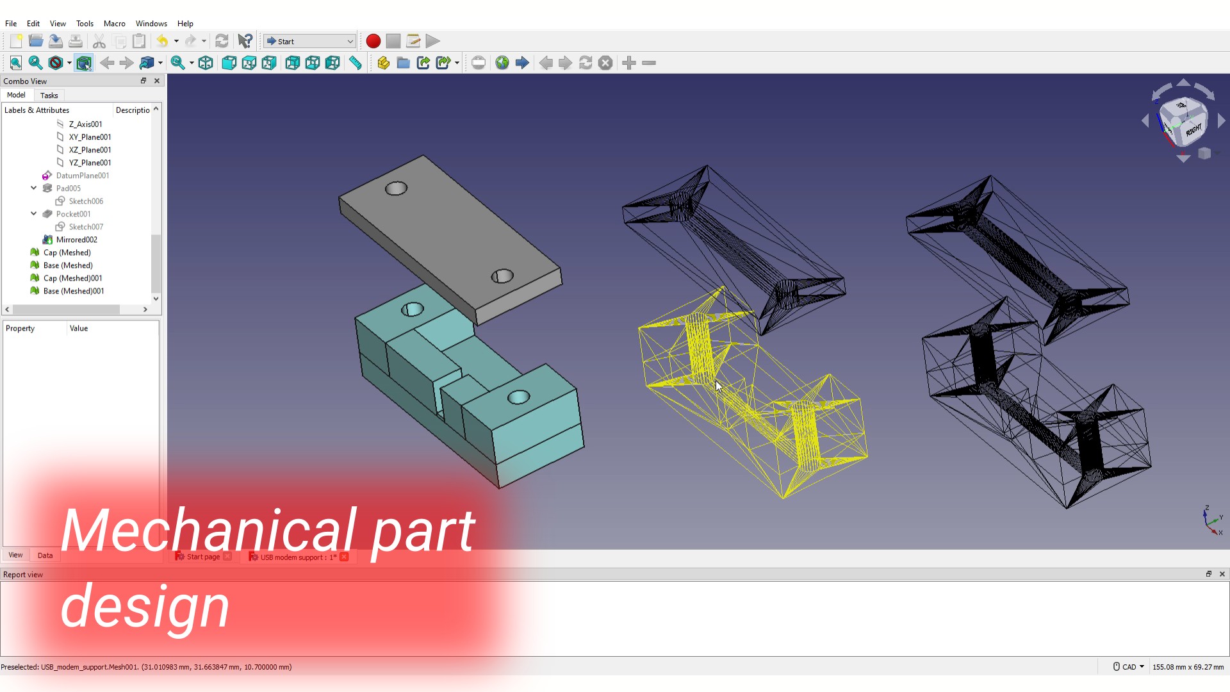Open the workbench selector showing Start

click(309, 42)
